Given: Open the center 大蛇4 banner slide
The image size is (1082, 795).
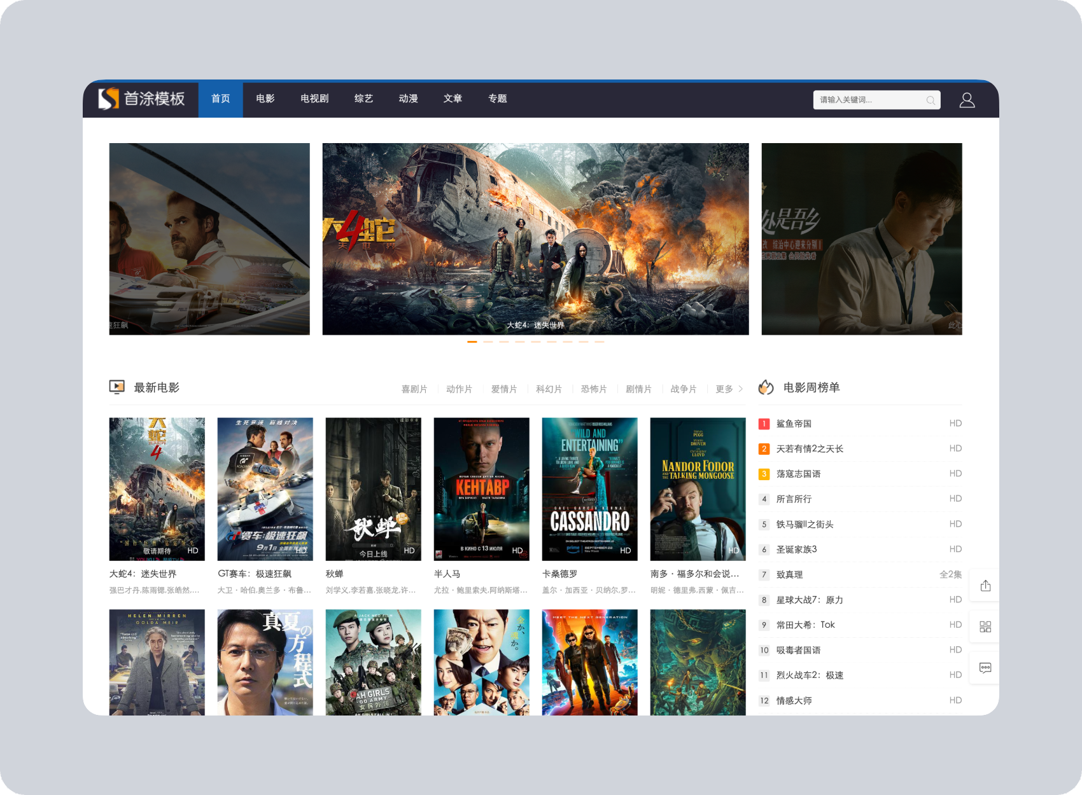Looking at the screenshot, I should pos(536,239).
